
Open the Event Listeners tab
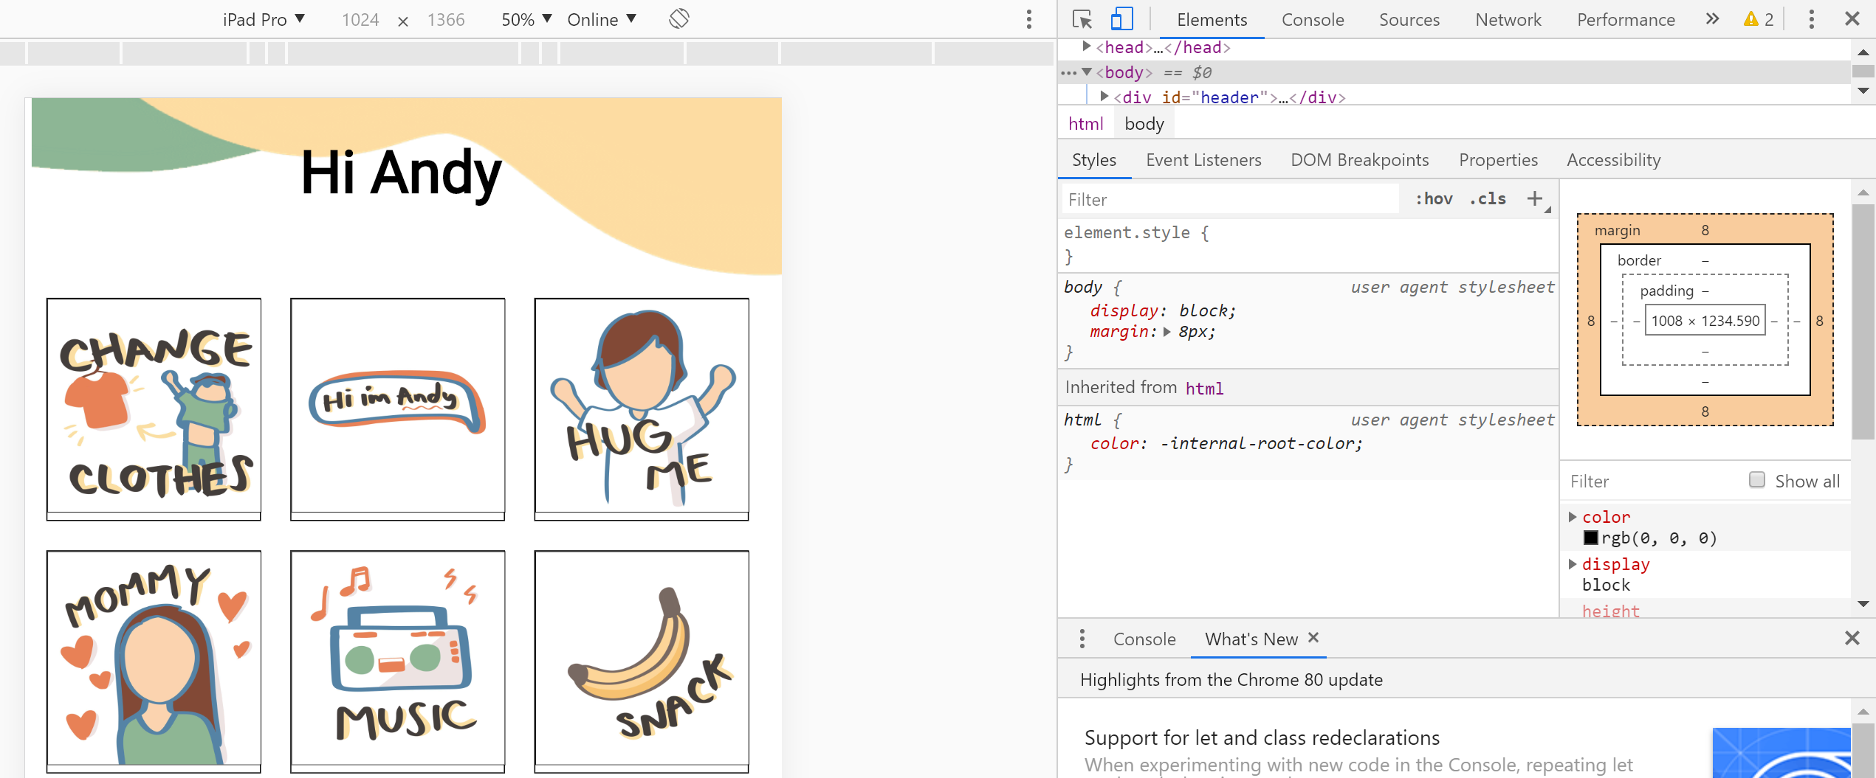[x=1203, y=160]
